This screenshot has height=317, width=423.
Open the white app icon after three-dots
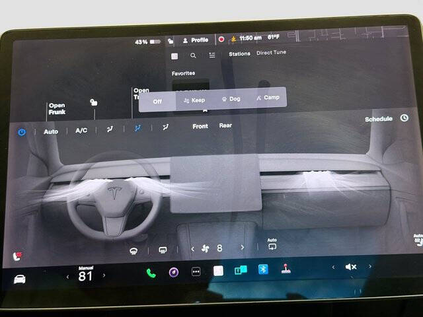tap(218, 271)
